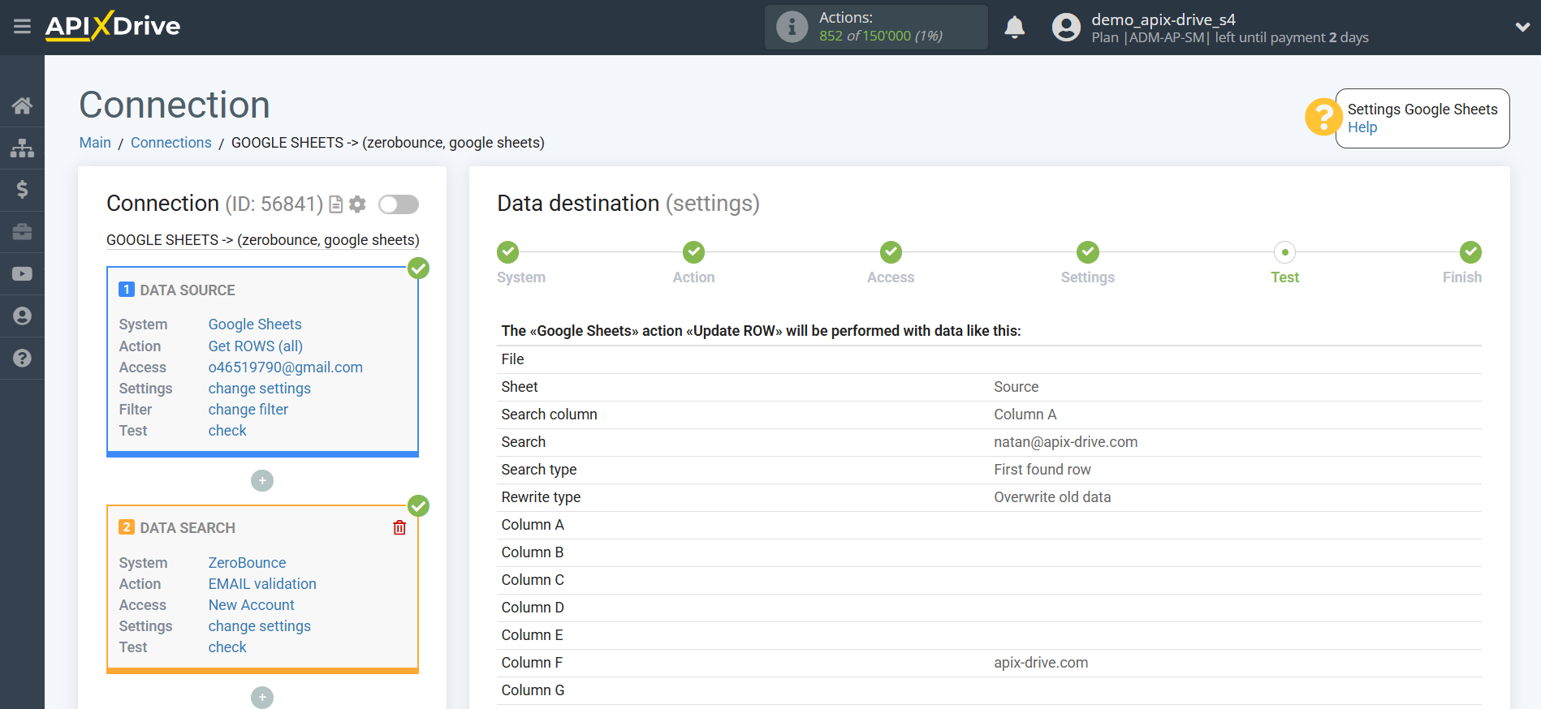Open the hamburger menu in header

click(x=22, y=27)
